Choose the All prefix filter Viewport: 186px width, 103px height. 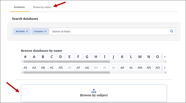(25, 68)
